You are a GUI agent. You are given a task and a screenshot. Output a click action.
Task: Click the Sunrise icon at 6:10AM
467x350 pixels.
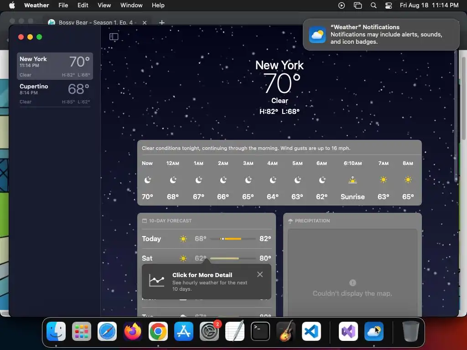pos(353,180)
